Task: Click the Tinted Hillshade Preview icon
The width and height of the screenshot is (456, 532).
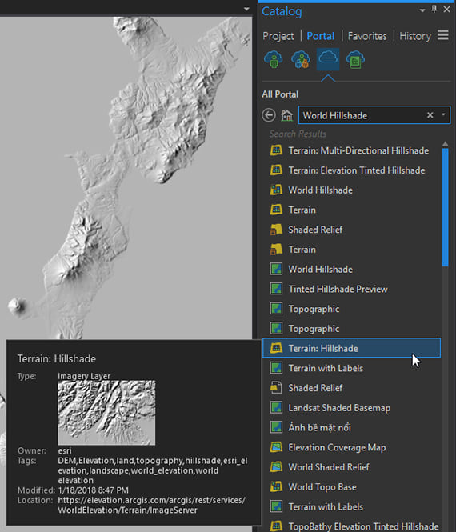Action: click(x=276, y=289)
